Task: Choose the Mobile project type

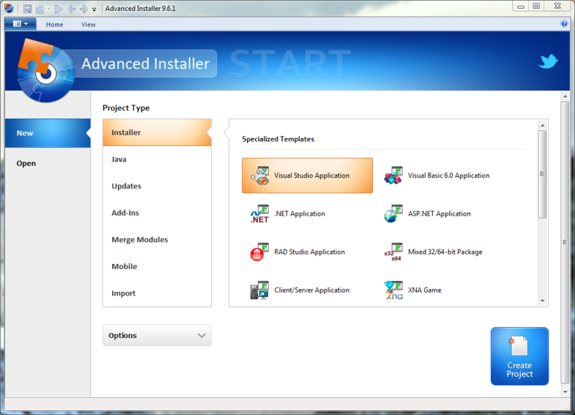Action: (157, 266)
